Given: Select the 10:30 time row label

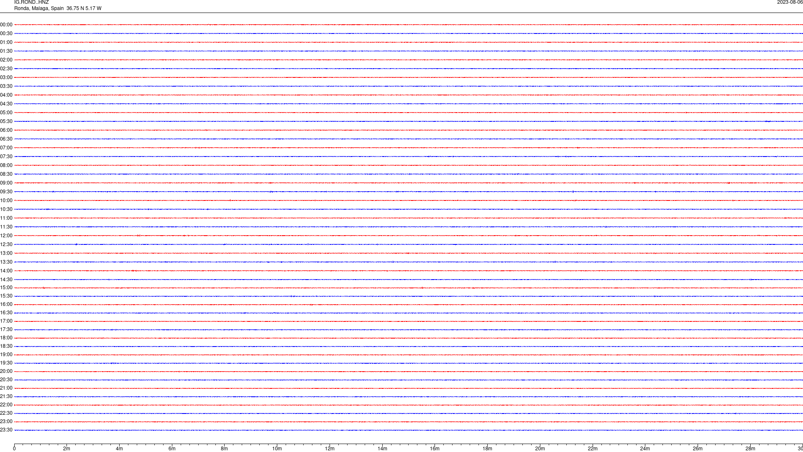Looking at the screenshot, I should pyautogui.click(x=6, y=209).
